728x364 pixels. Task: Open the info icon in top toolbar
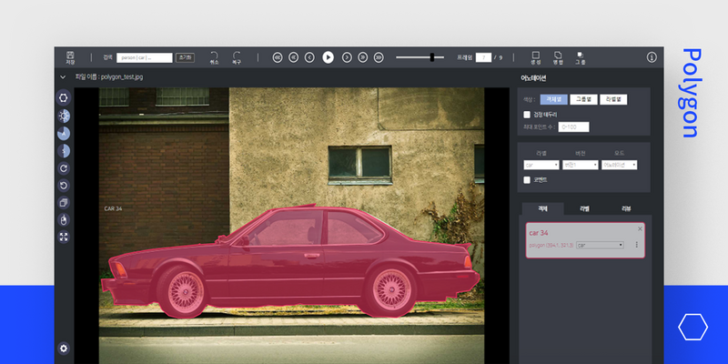652,56
